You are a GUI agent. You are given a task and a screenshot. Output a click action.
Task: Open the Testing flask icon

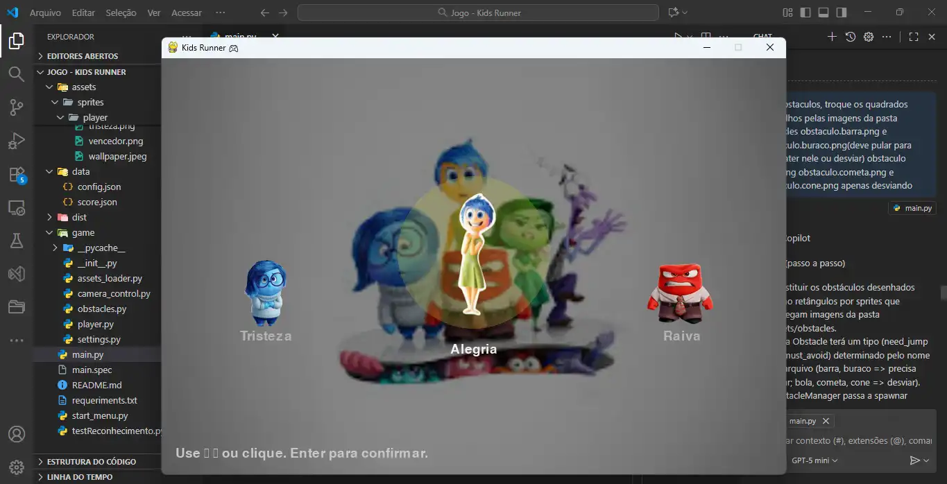click(16, 241)
